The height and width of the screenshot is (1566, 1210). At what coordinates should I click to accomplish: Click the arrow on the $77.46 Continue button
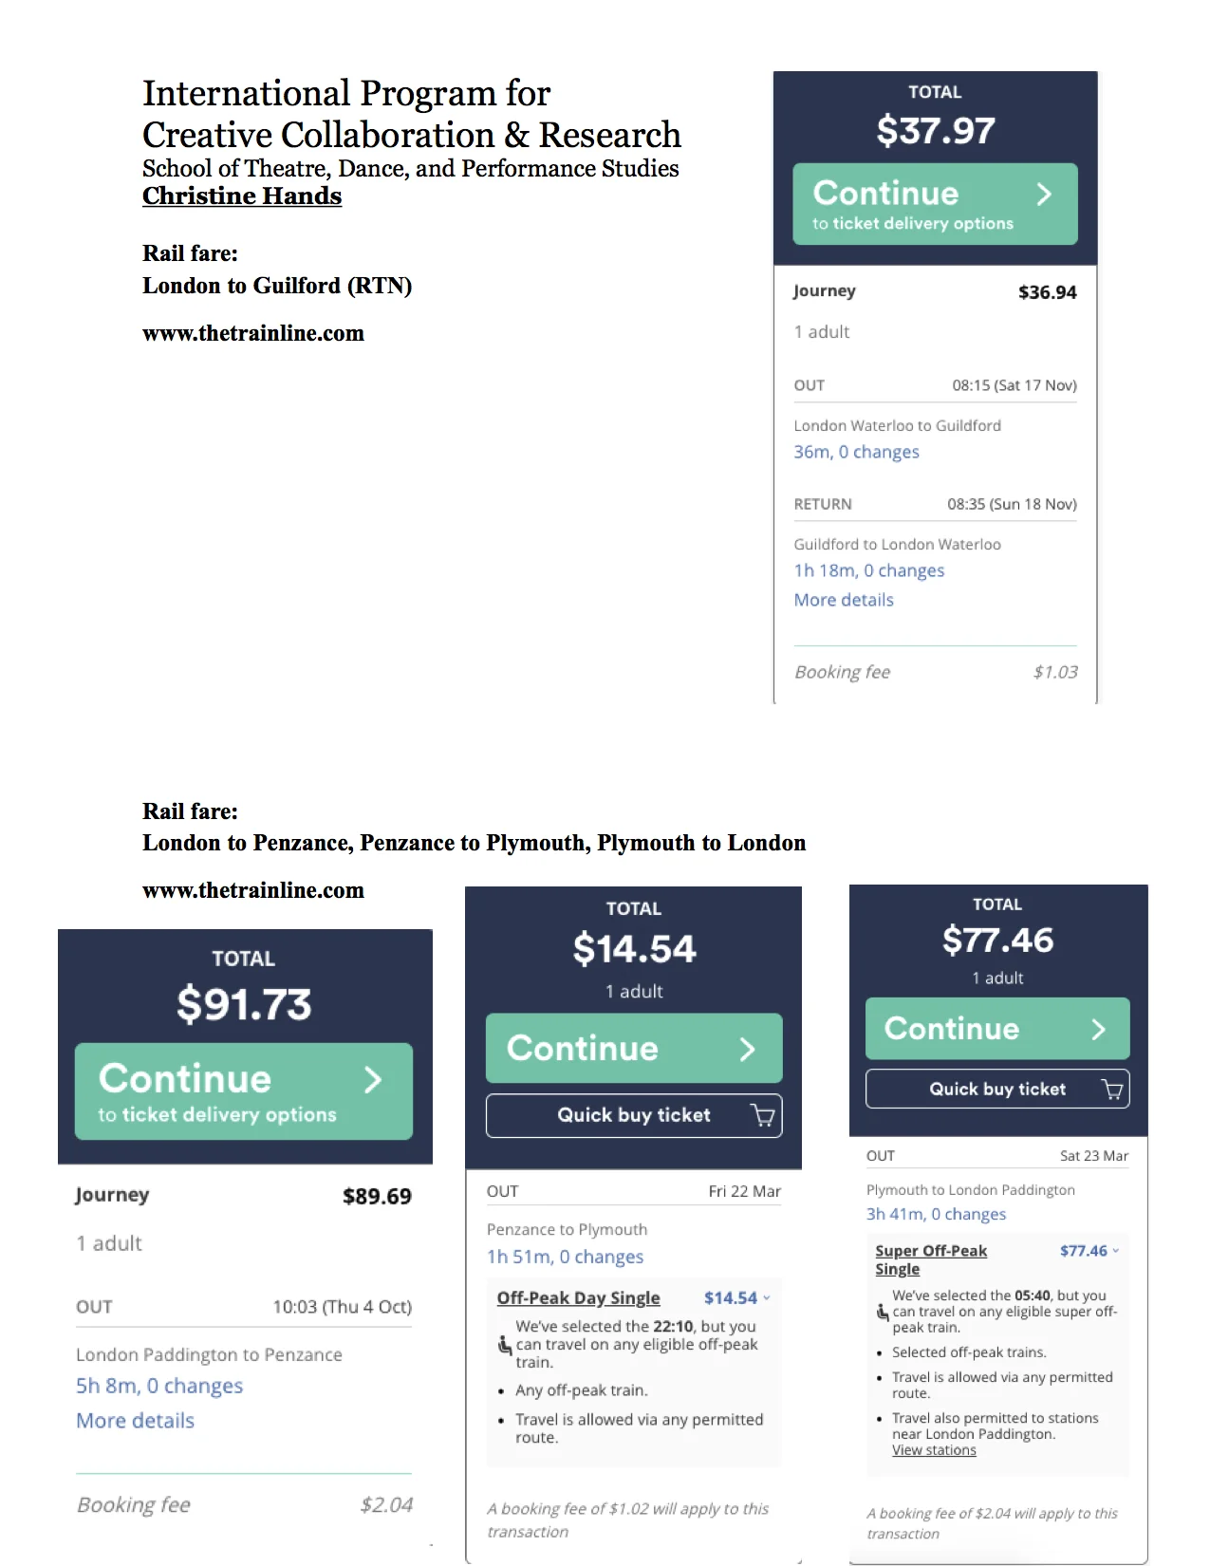click(x=1099, y=1030)
